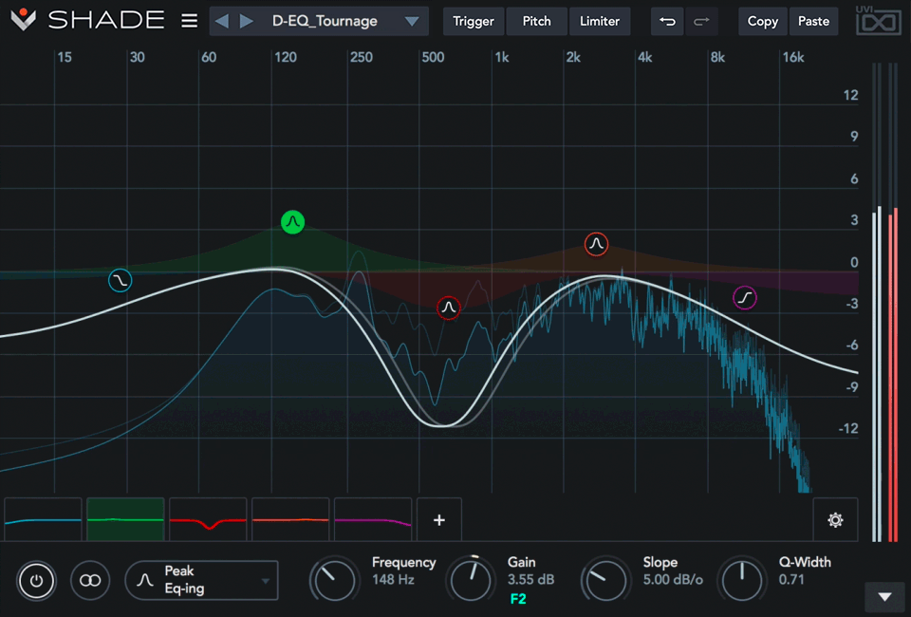Toggle the Limiter button
The image size is (911, 617).
pos(600,21)
